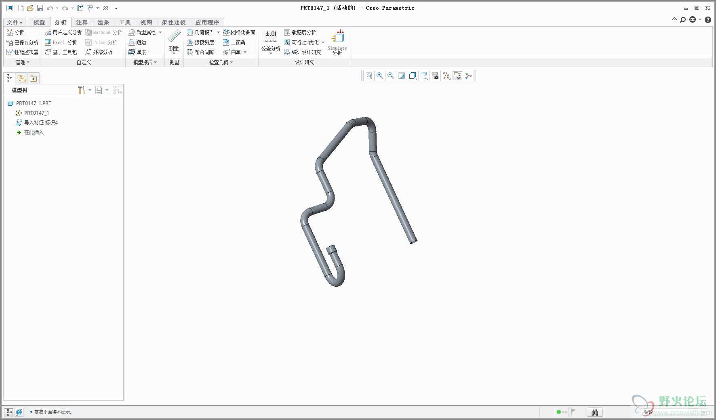
Task: Expand the 模型报告 group overflow
Action: click(145, 62)
